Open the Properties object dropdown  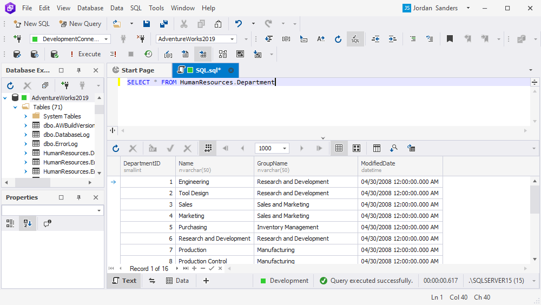(99, 210)
